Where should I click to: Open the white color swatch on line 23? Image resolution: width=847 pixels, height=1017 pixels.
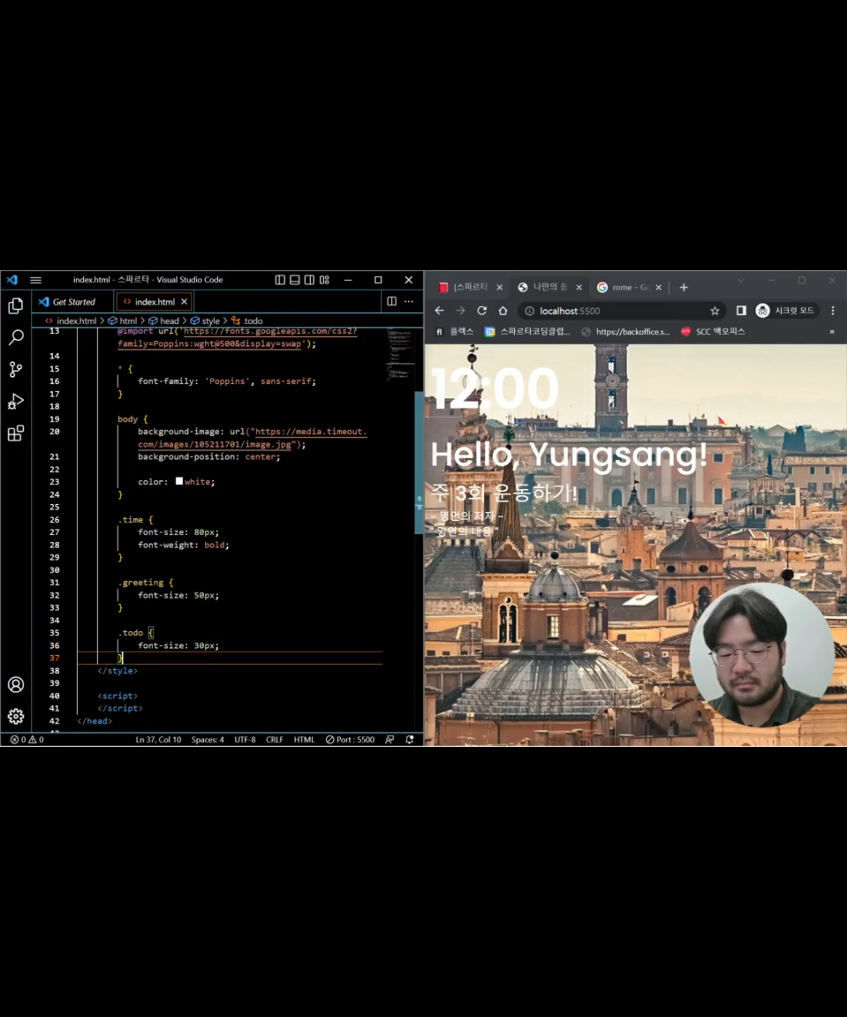click(179, 481)
